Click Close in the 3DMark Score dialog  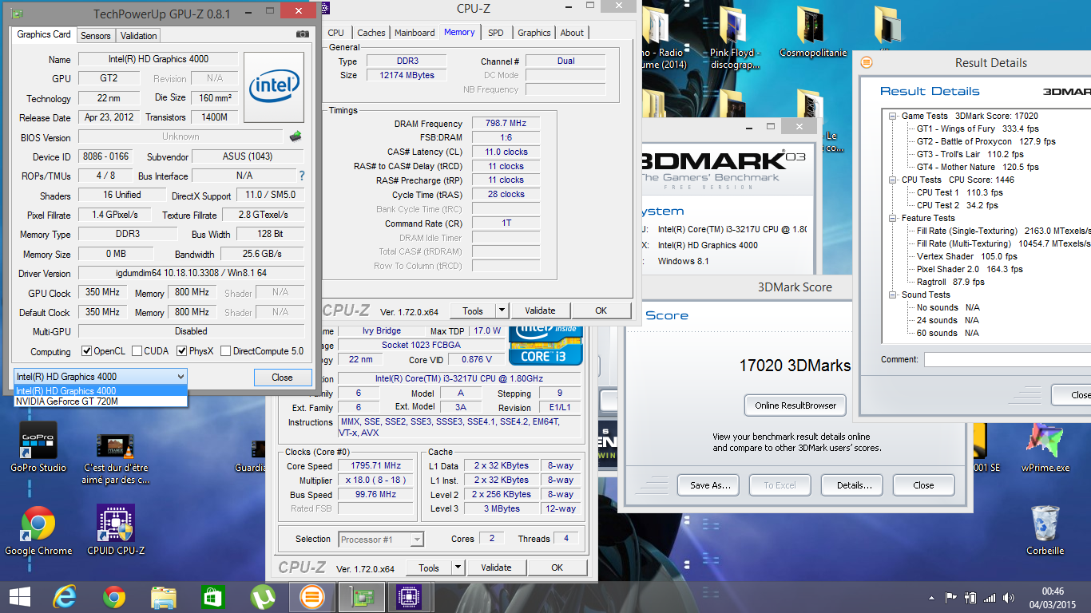click(x=923, y=485)
